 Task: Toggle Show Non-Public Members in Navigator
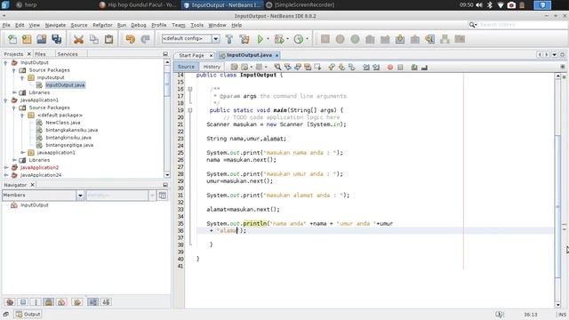tap(49, 302)
